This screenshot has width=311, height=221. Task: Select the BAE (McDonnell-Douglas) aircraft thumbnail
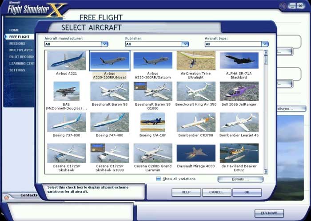click(67, 91)
